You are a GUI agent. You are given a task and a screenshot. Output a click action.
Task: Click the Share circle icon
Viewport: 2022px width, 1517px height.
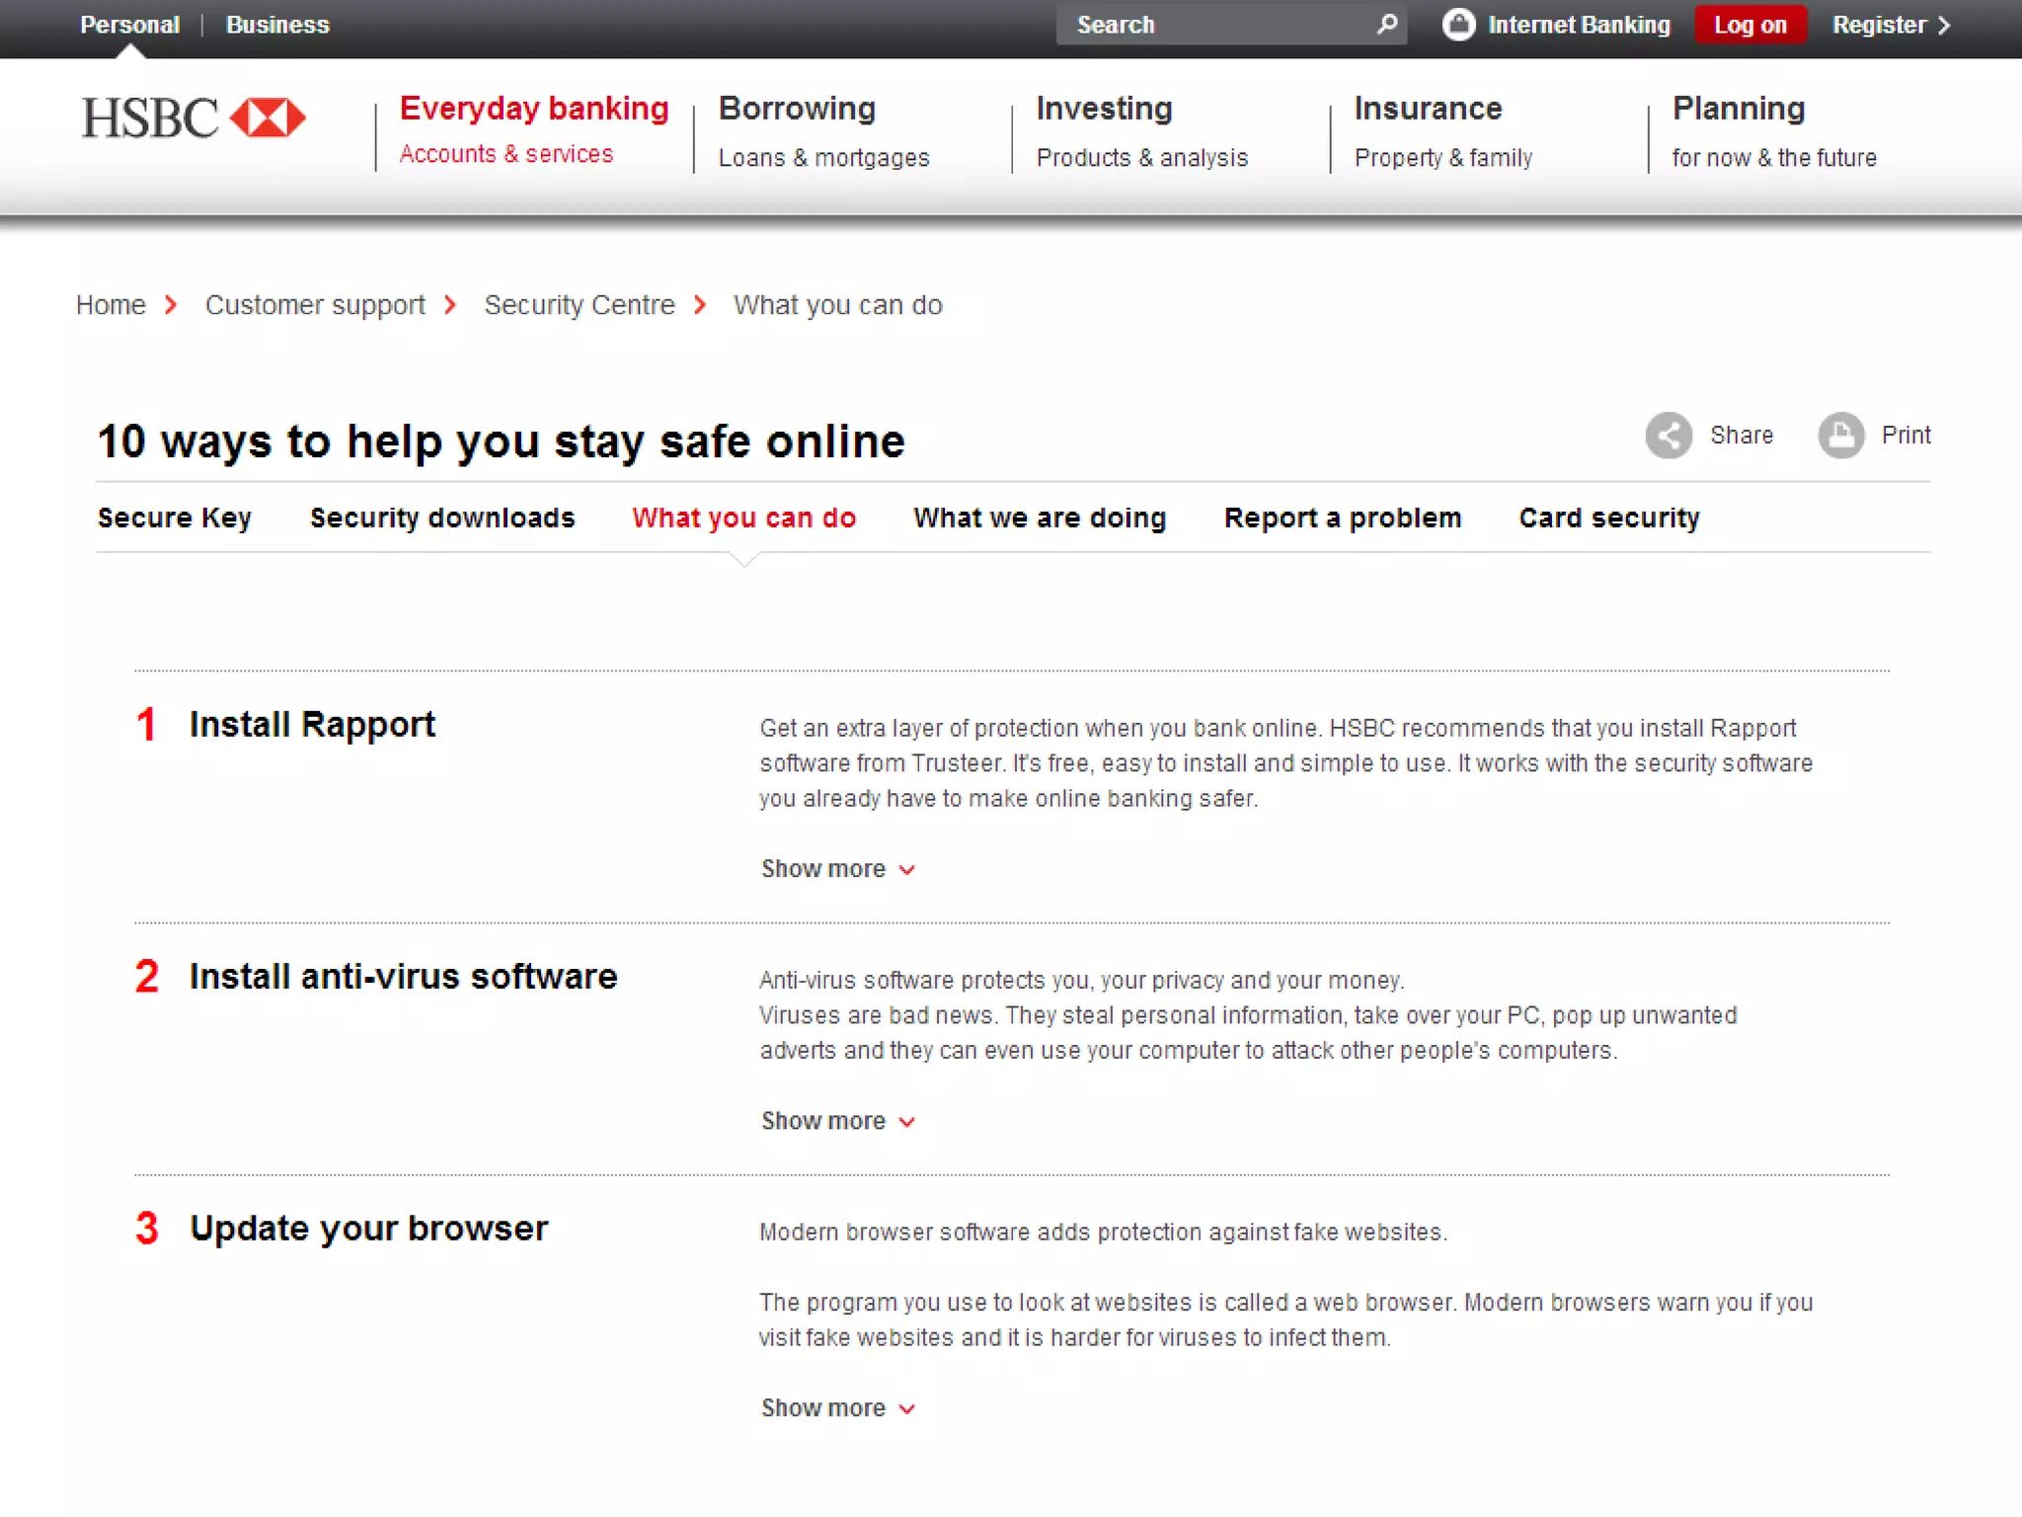1669,436
